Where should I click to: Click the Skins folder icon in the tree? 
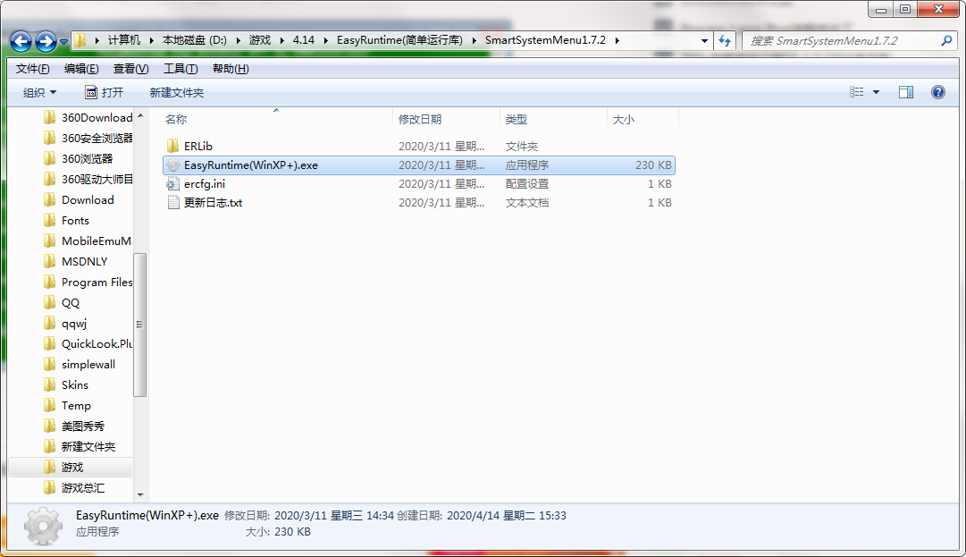[x=50, y=385]
